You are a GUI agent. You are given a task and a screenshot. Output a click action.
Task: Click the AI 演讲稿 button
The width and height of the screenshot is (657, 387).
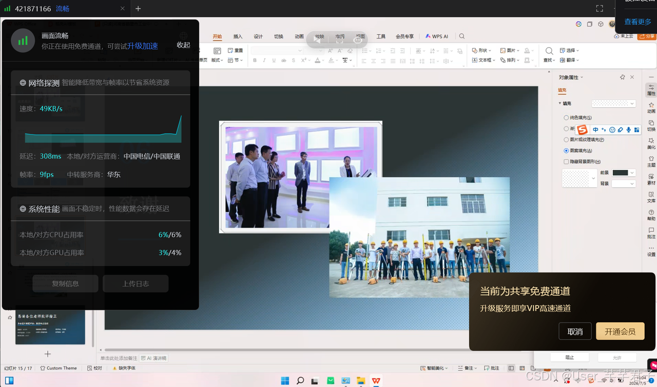click(154, 358)
